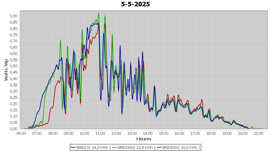Click the 0,35 value on Y axis

pyautogui.click(x=14, y=85)
